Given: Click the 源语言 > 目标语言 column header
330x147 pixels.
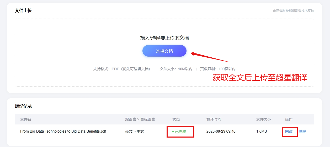Looking at the screenshot, I should [140, 119].
